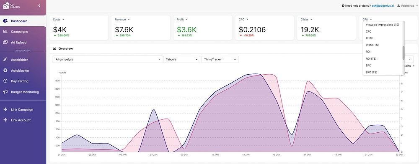This screenshot has height=164, width=419.
Task: Select Profit from the dropdown list
Action: (383, 38)
